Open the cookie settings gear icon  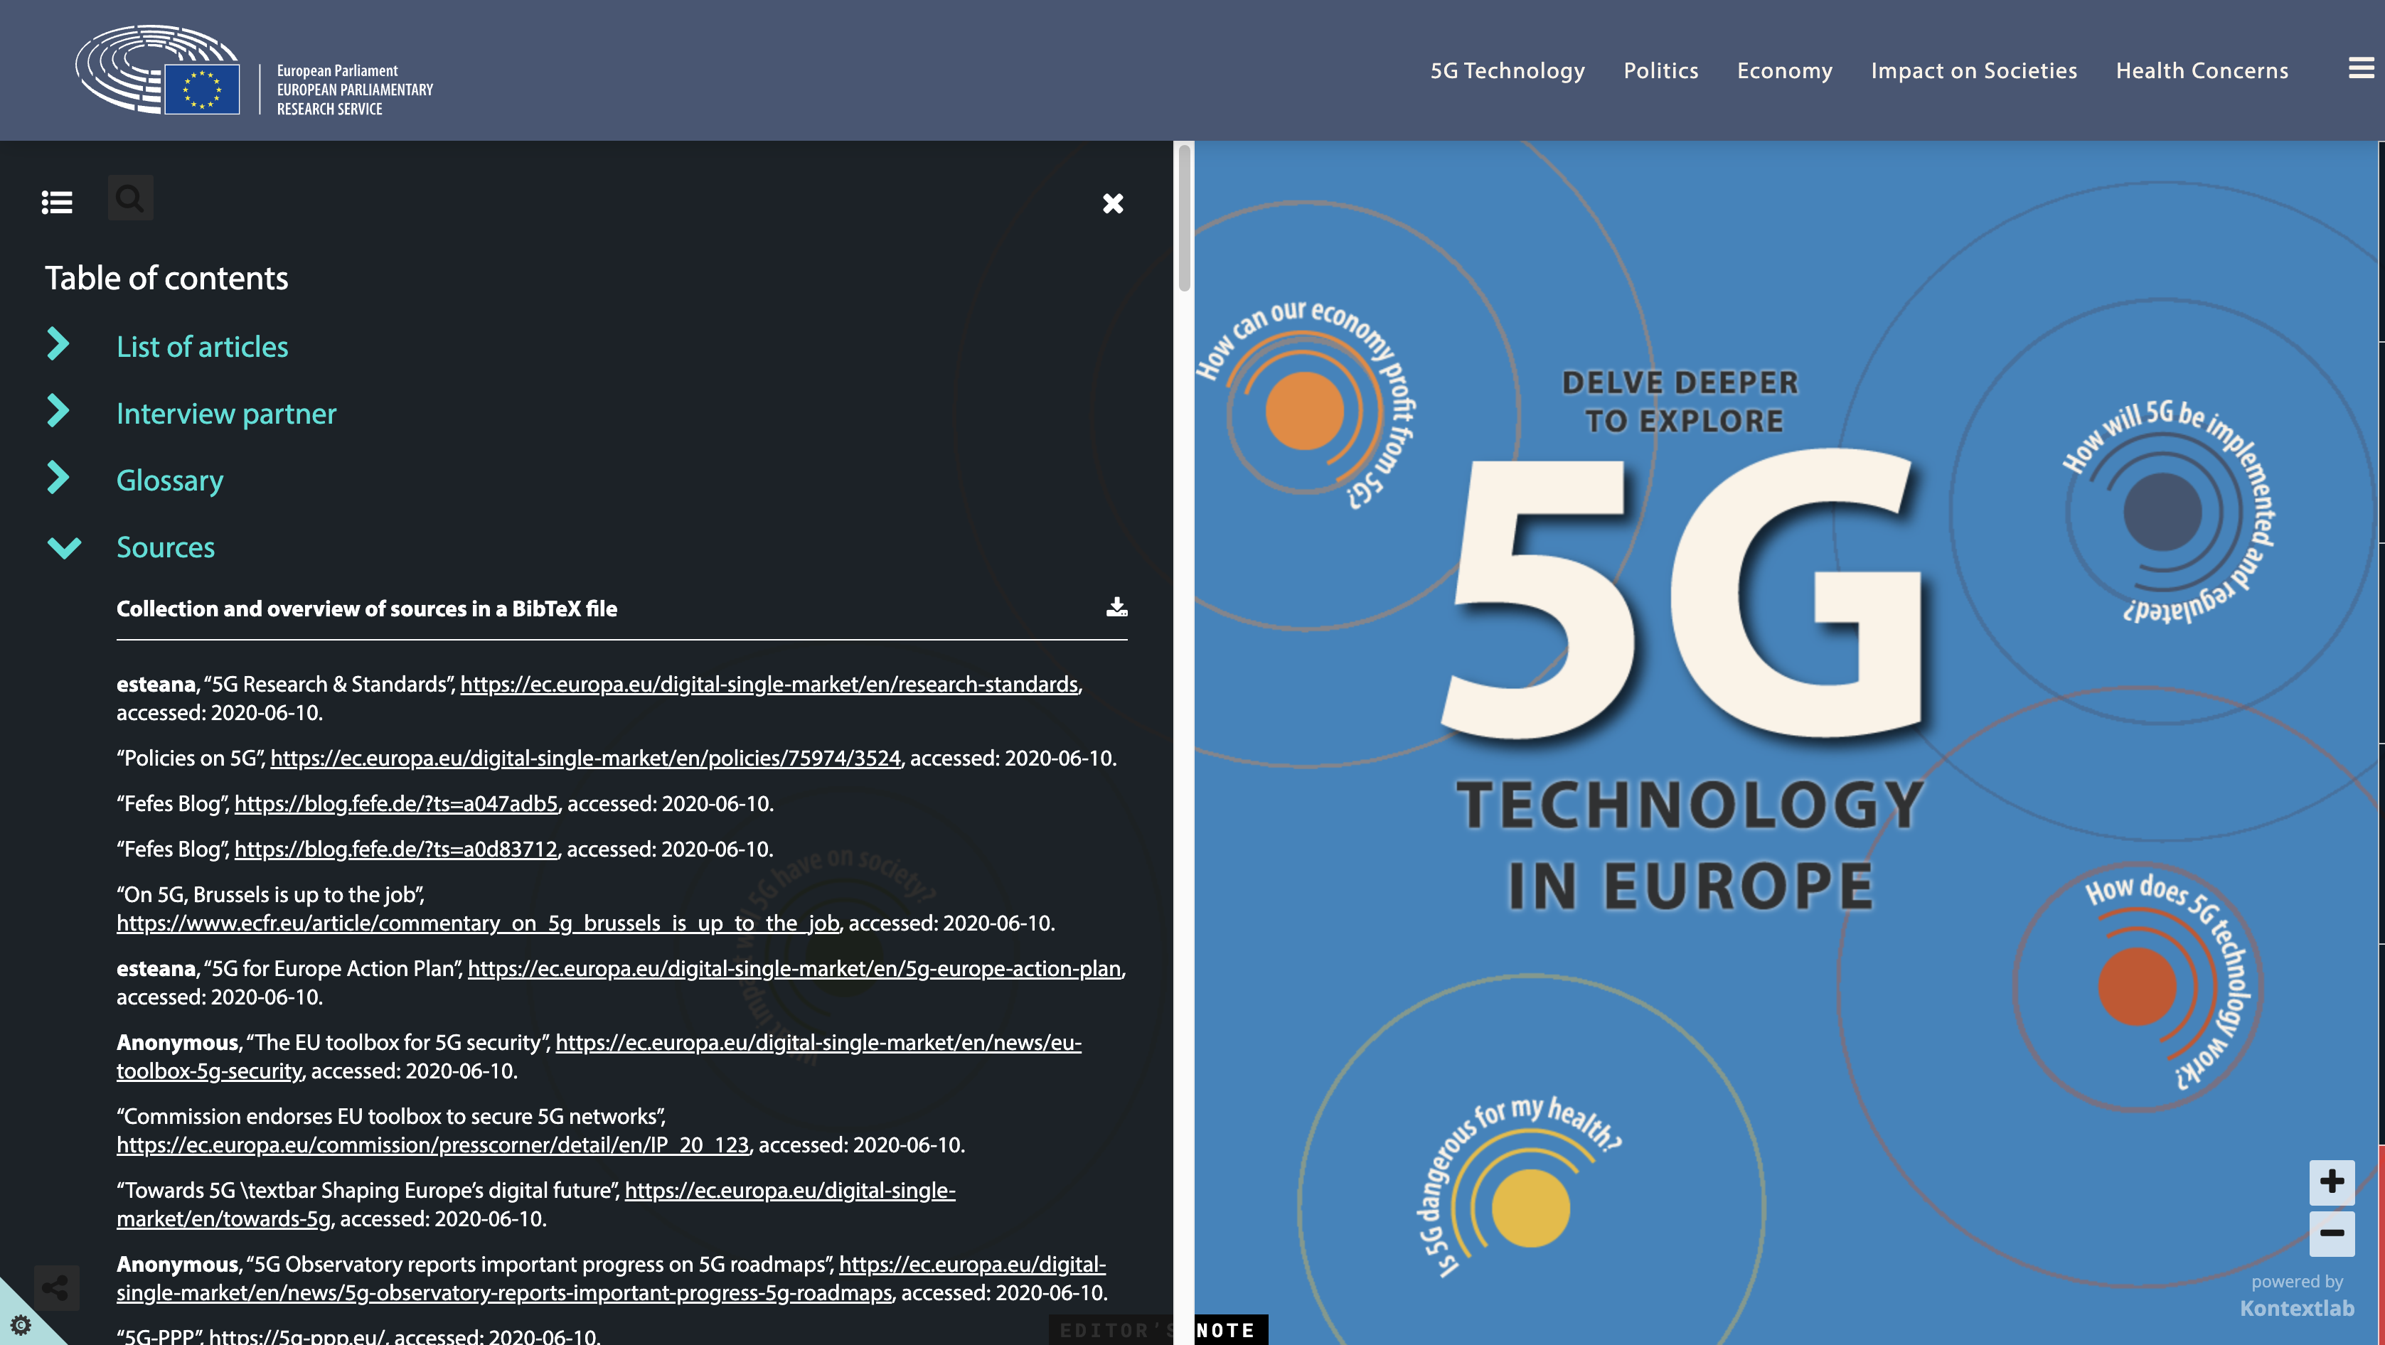click(x=21, y=1324)
